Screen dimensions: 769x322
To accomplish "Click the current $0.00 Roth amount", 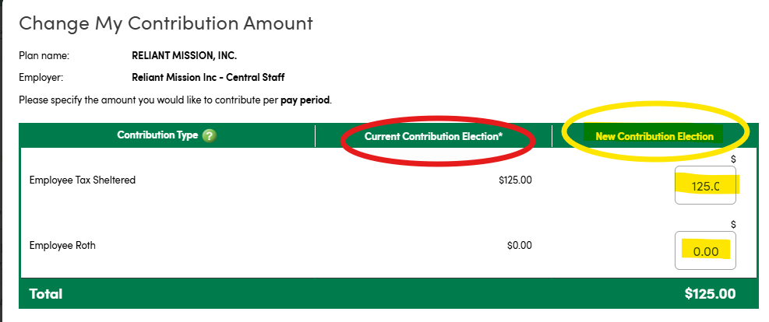I will coord(519,246).
